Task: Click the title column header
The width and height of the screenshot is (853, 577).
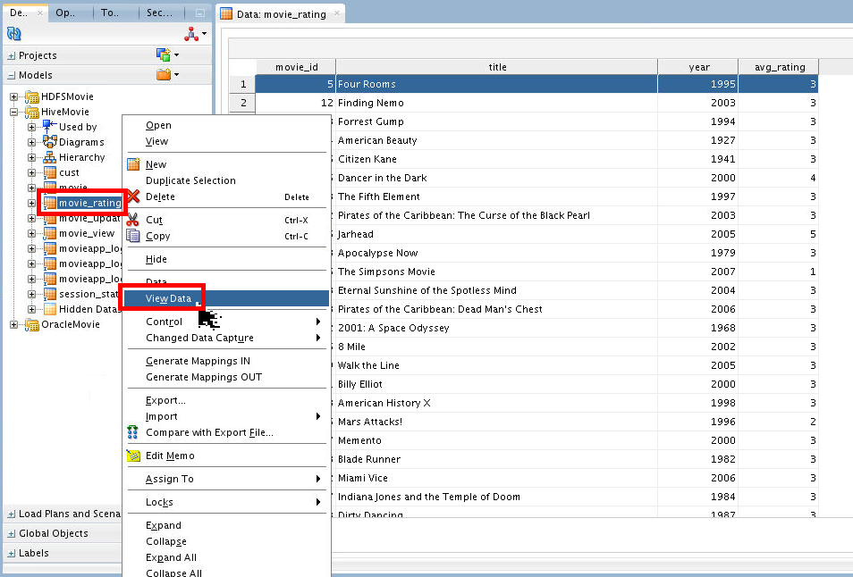Action: click(496, 67)
